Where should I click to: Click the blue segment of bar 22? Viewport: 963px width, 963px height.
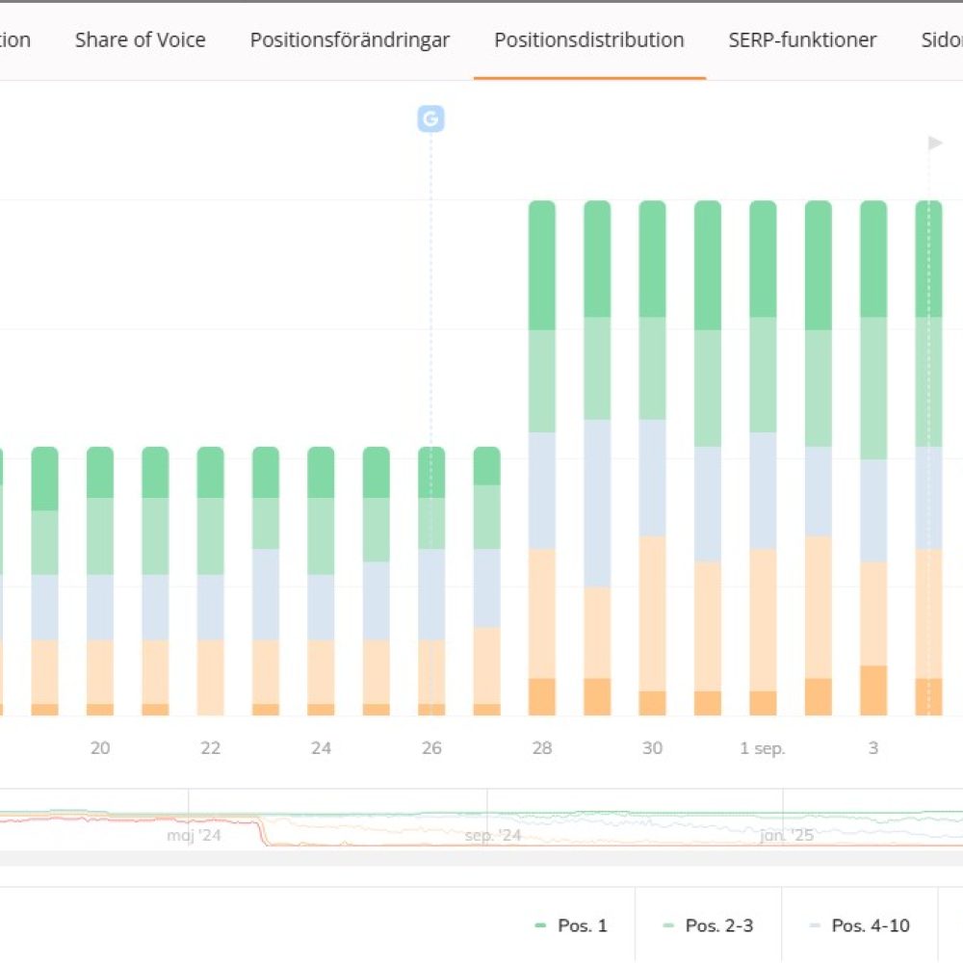pyautogui.click(x=210, y=607)
